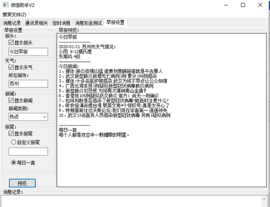Click news line 10 about 武汉15名医务人员
Image resolution: width=270 pixels, height=207 pixels.
(114, 115)
